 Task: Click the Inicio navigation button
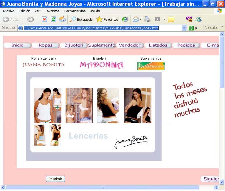[17, 45]
